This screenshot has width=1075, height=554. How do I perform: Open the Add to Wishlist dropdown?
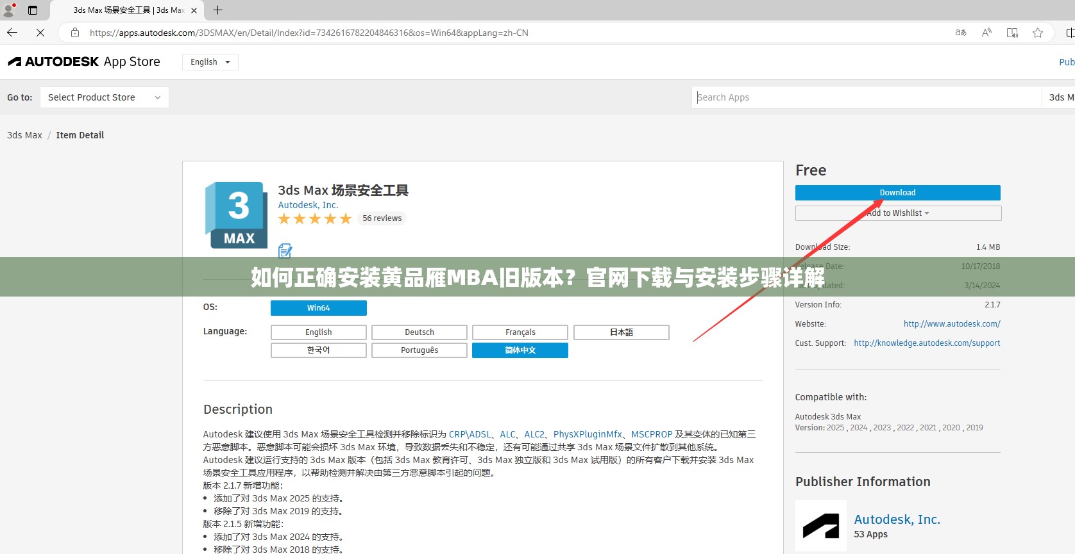898,213
